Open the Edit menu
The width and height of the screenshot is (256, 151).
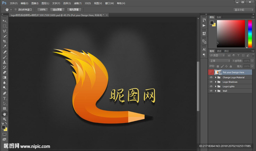coord(24,3)
